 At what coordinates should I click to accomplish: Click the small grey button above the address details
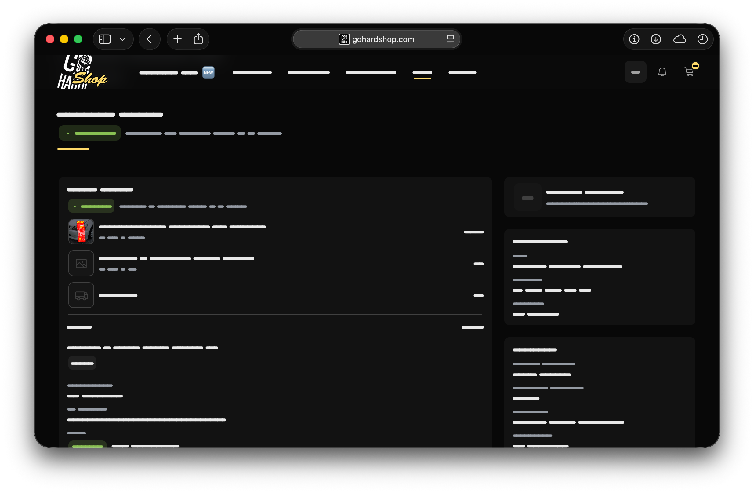(82, 363)
